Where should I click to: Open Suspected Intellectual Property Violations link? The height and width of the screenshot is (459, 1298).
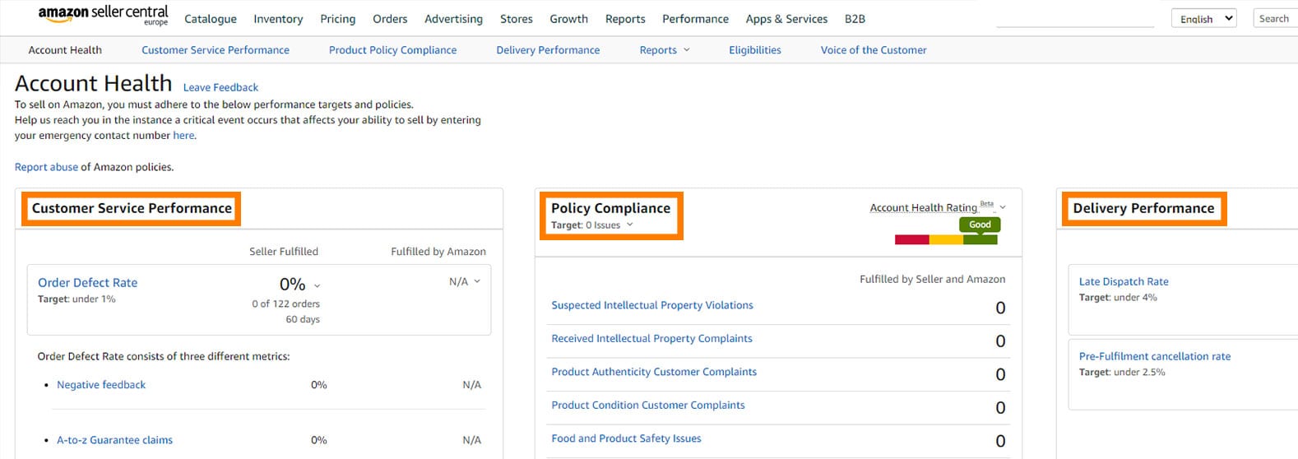pos(652,305)
